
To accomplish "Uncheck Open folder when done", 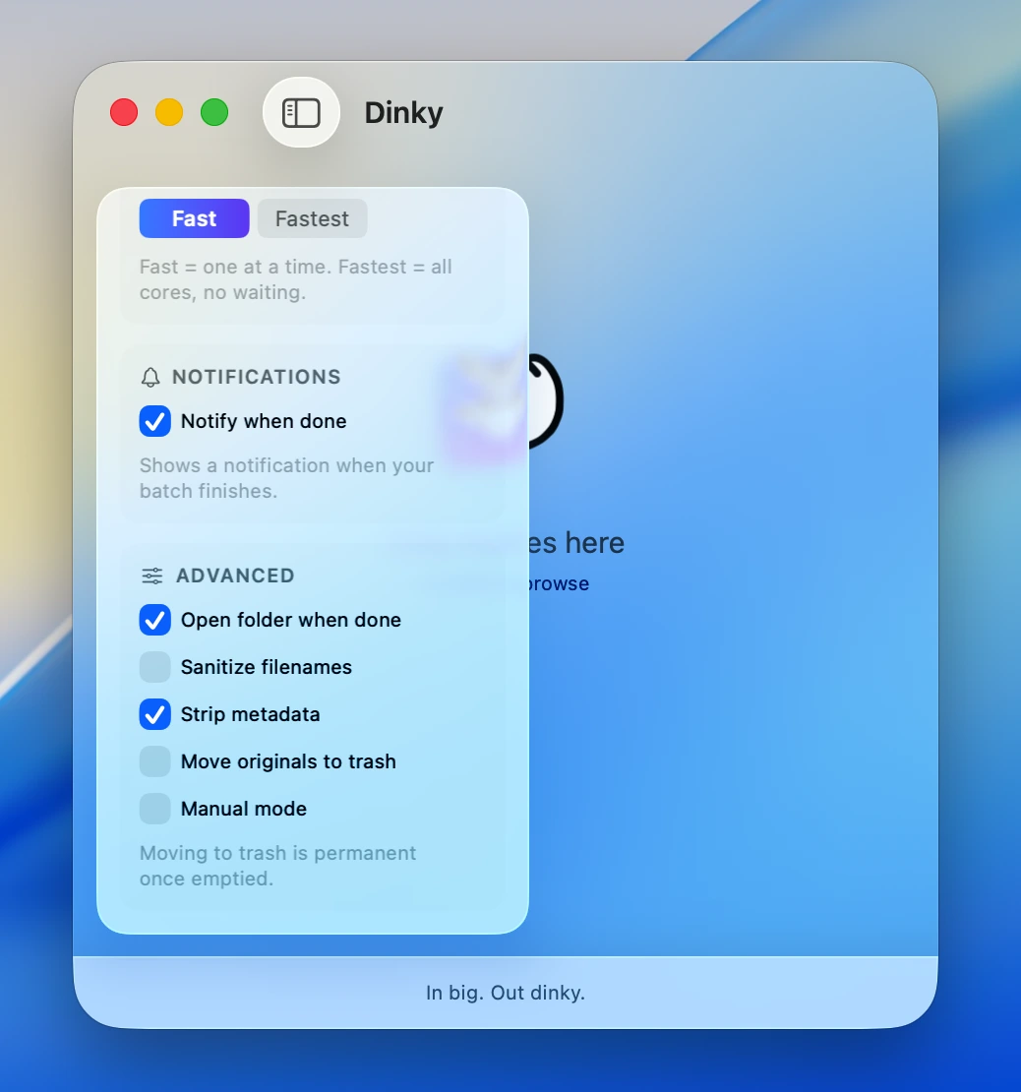I will point(154,620).
